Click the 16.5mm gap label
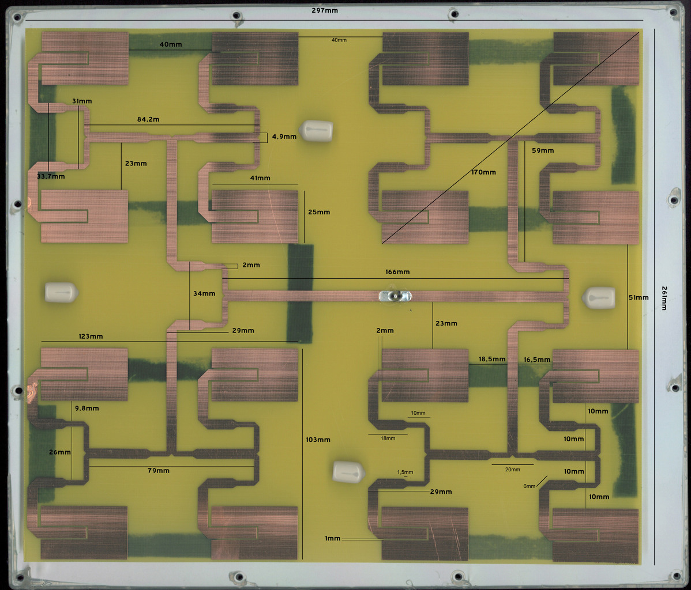 [537, 360]
